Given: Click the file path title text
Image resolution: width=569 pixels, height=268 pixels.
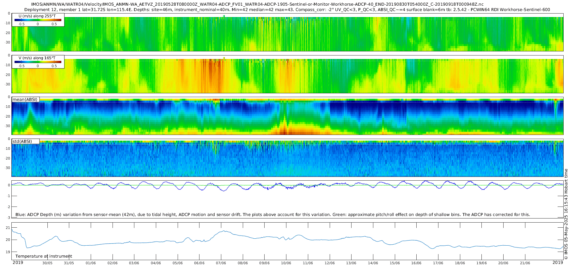Looking at the screenshot, I should pyautogui.click(x=257, y=4).
